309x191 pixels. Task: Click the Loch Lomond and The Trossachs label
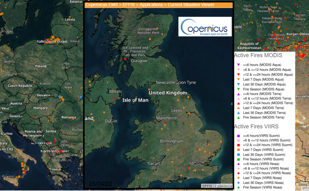[134, 51]
